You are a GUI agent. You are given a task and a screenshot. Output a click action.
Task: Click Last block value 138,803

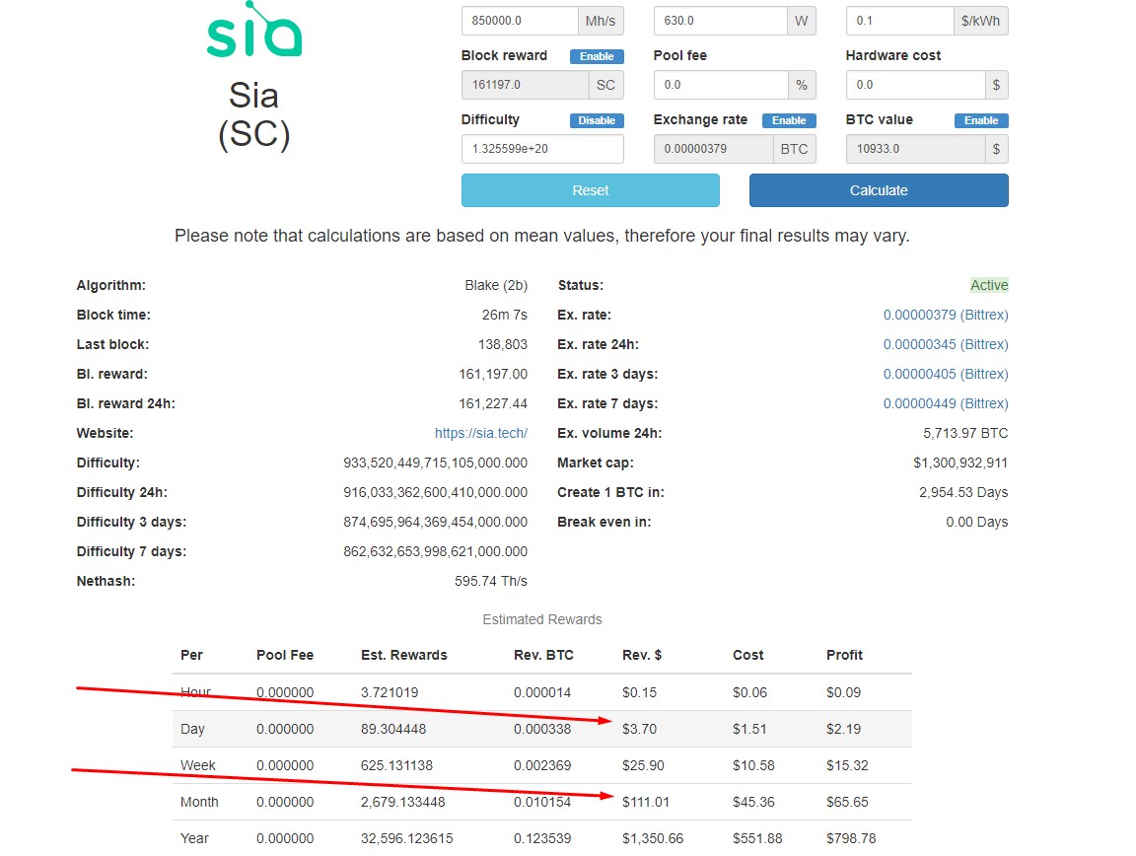click(503, 344)
